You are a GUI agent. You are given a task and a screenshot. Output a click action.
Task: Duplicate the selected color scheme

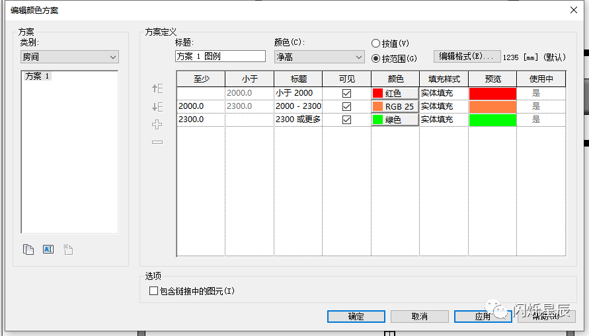pyautogui.click(x=28, y=250)
